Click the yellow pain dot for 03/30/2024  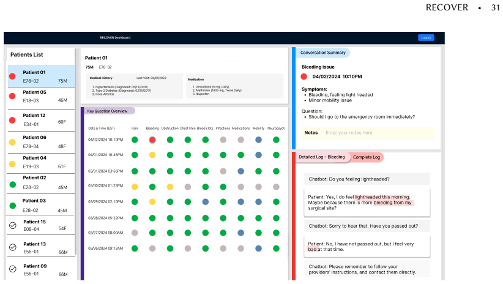(135, 187)
